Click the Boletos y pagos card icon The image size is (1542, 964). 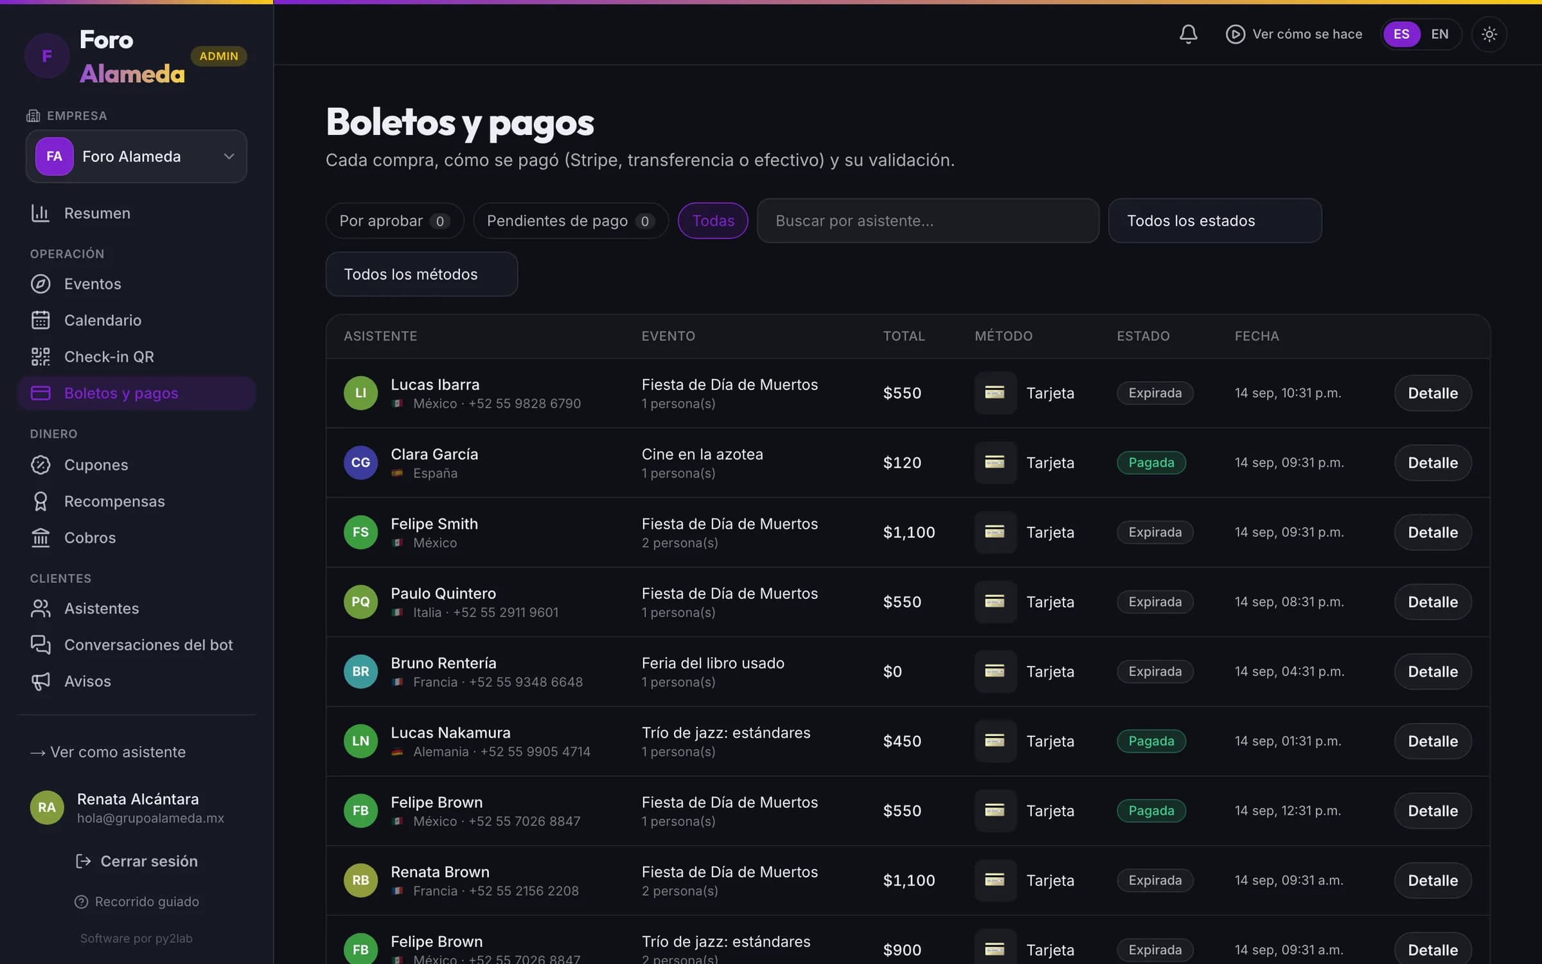coord(40,393)
